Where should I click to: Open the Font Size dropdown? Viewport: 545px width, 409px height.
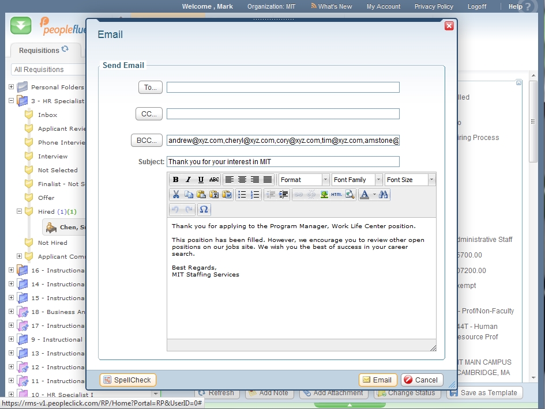click(x=409, y=180)
